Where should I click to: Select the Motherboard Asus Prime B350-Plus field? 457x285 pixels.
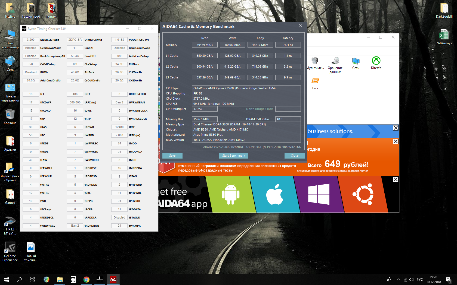246,135
